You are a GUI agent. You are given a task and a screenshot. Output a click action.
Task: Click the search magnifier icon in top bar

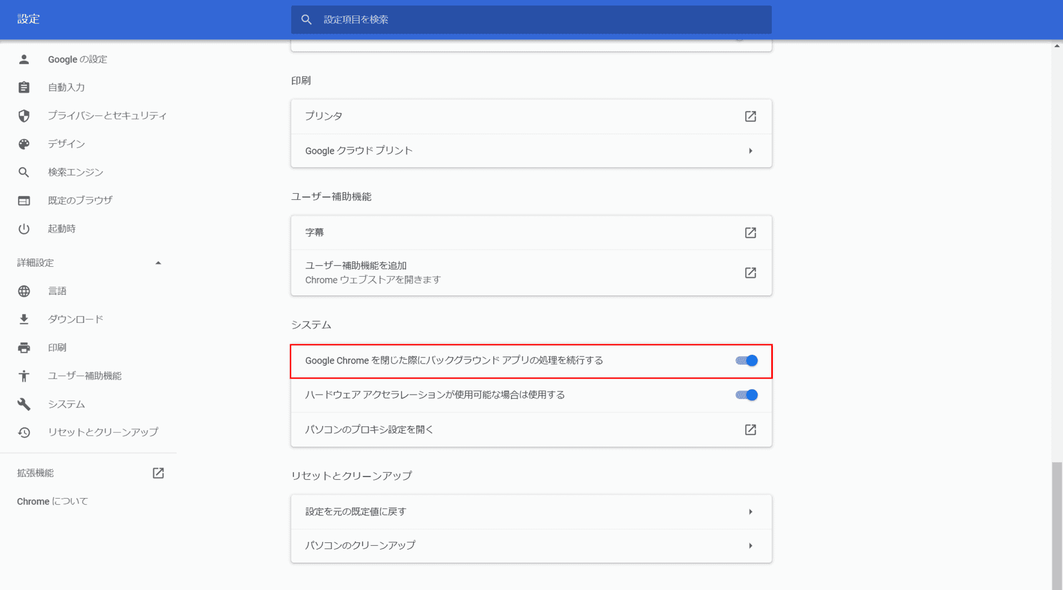[x=306, y=19]
